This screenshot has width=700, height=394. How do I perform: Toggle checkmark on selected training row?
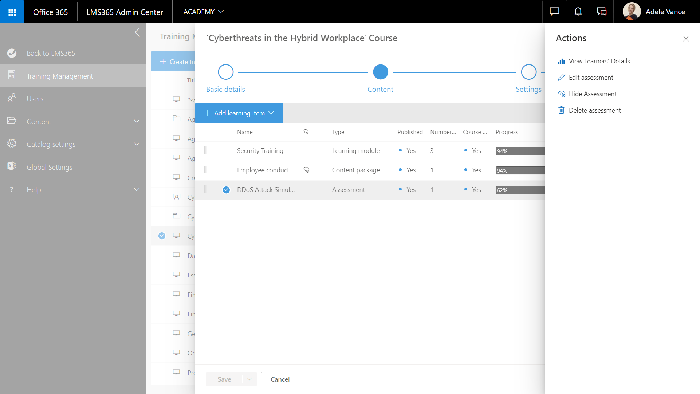pyautogui.click(x=162, y=236)
